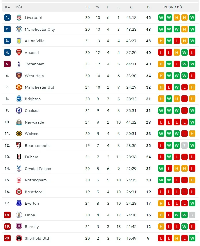Click Luton's gray unknown result badge

[x=192, y=215]
